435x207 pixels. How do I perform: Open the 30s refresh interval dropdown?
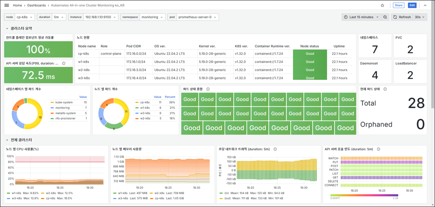tap(420, 17)
